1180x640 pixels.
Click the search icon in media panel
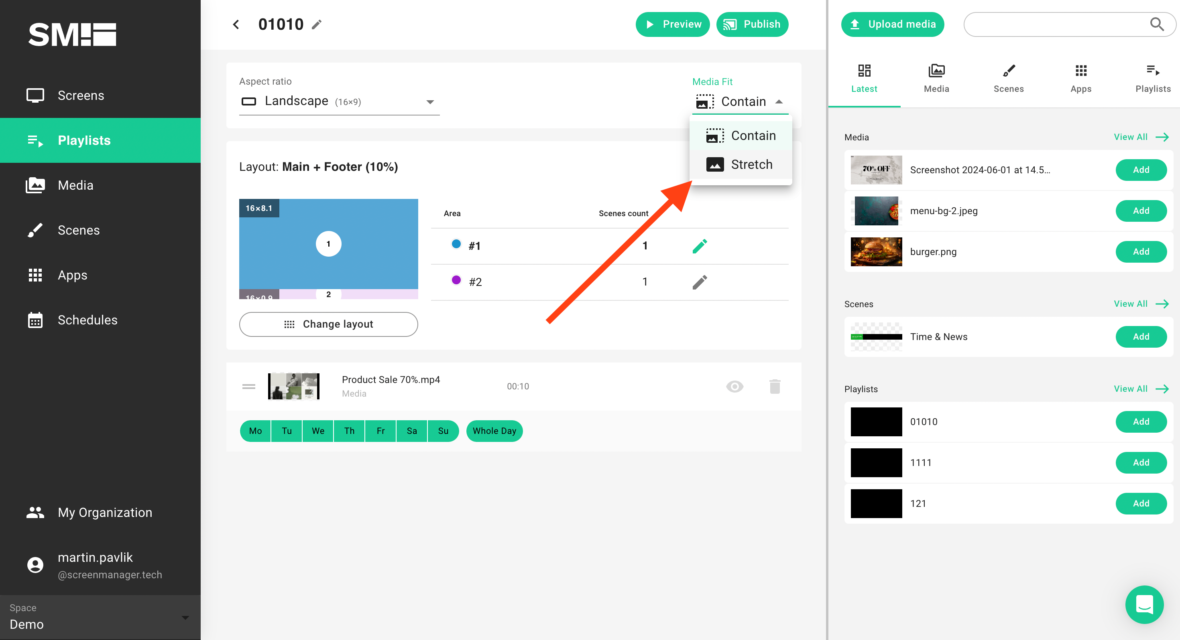pyautogui.click(x=1157, y=24)
